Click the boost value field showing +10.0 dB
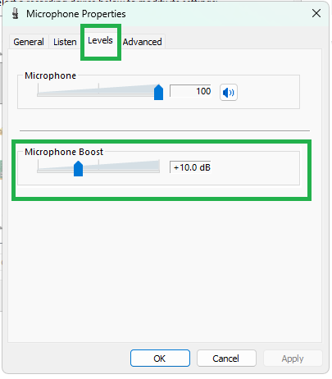The height and width of the screenshot is (379, 332). tap(190, 167)
